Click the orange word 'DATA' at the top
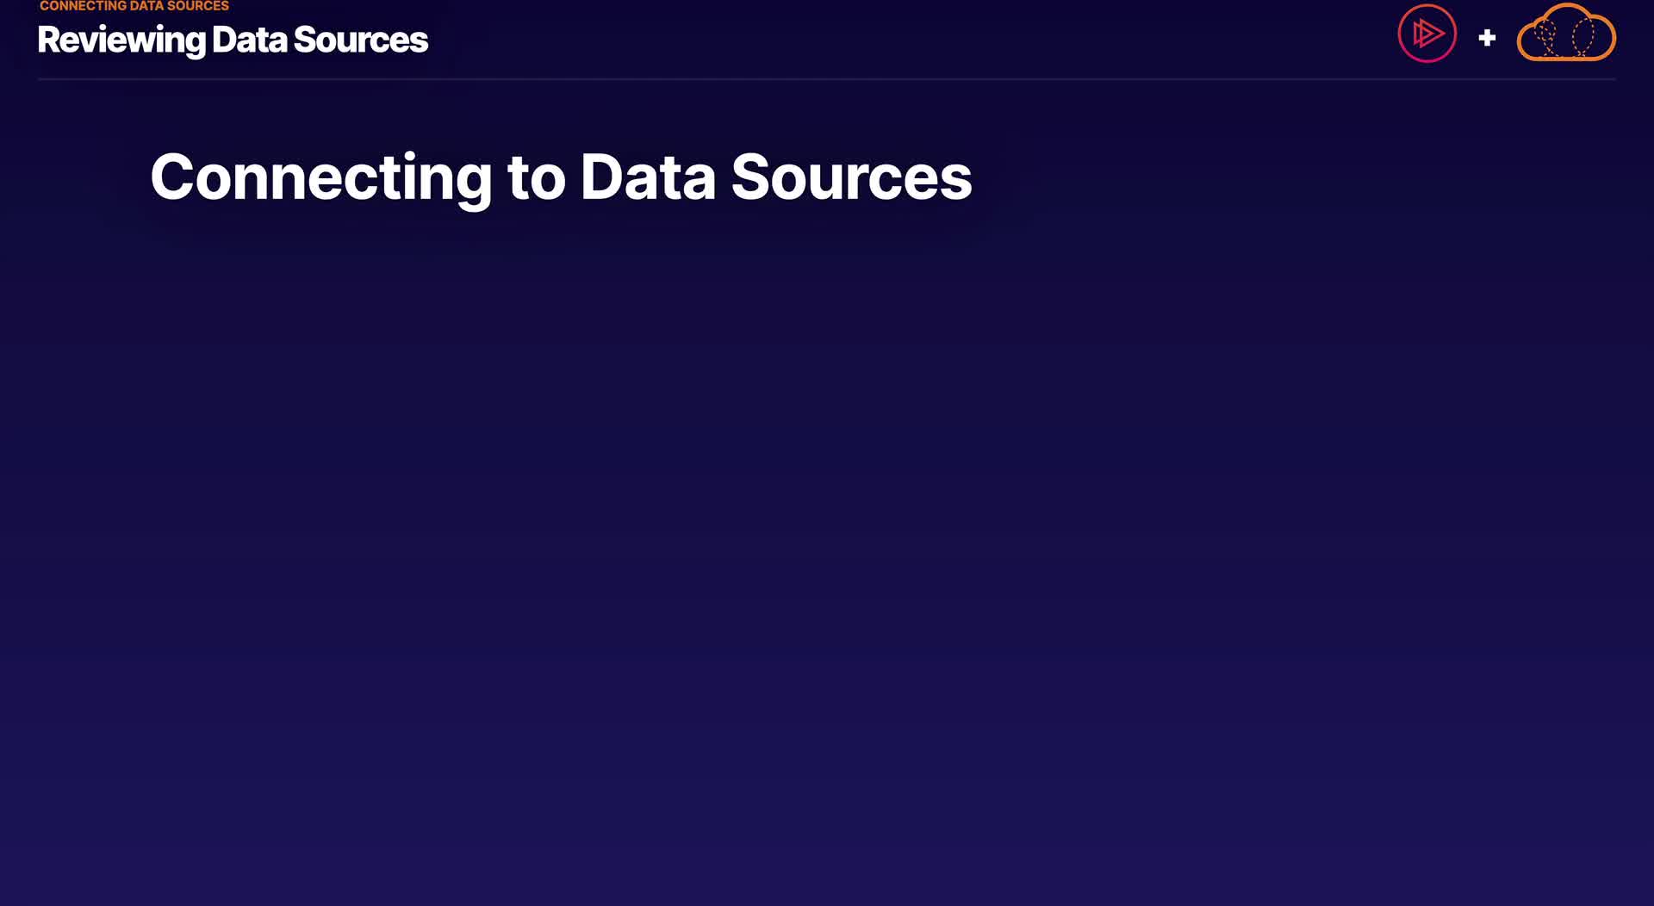Image resolution: width=1654 pixels, height=906 pixels. [146, 6]
